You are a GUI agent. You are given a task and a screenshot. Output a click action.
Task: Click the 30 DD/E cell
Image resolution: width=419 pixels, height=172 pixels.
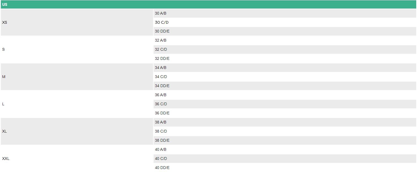point(285,31)
